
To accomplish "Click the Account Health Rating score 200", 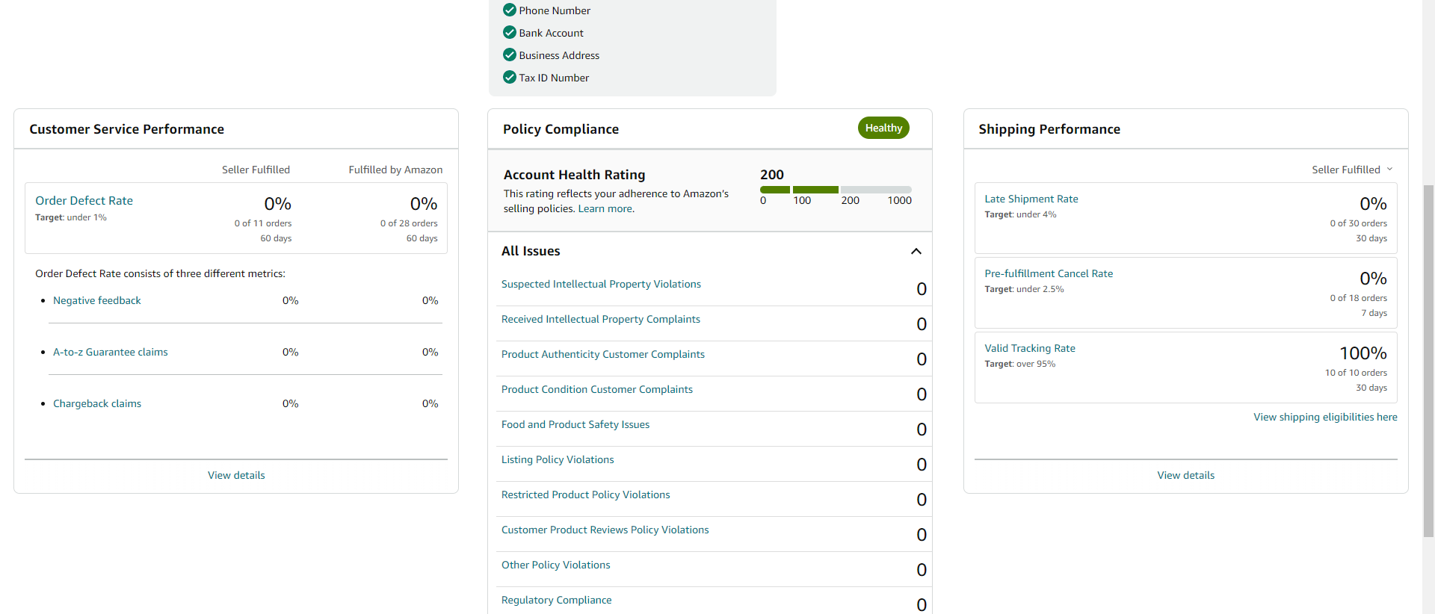I will pyautogui.click(x=771, y=174).
